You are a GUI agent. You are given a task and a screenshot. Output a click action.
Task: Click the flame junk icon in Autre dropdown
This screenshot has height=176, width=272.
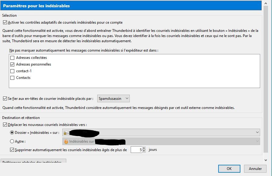pyautogui.click(x=66, y=141)
